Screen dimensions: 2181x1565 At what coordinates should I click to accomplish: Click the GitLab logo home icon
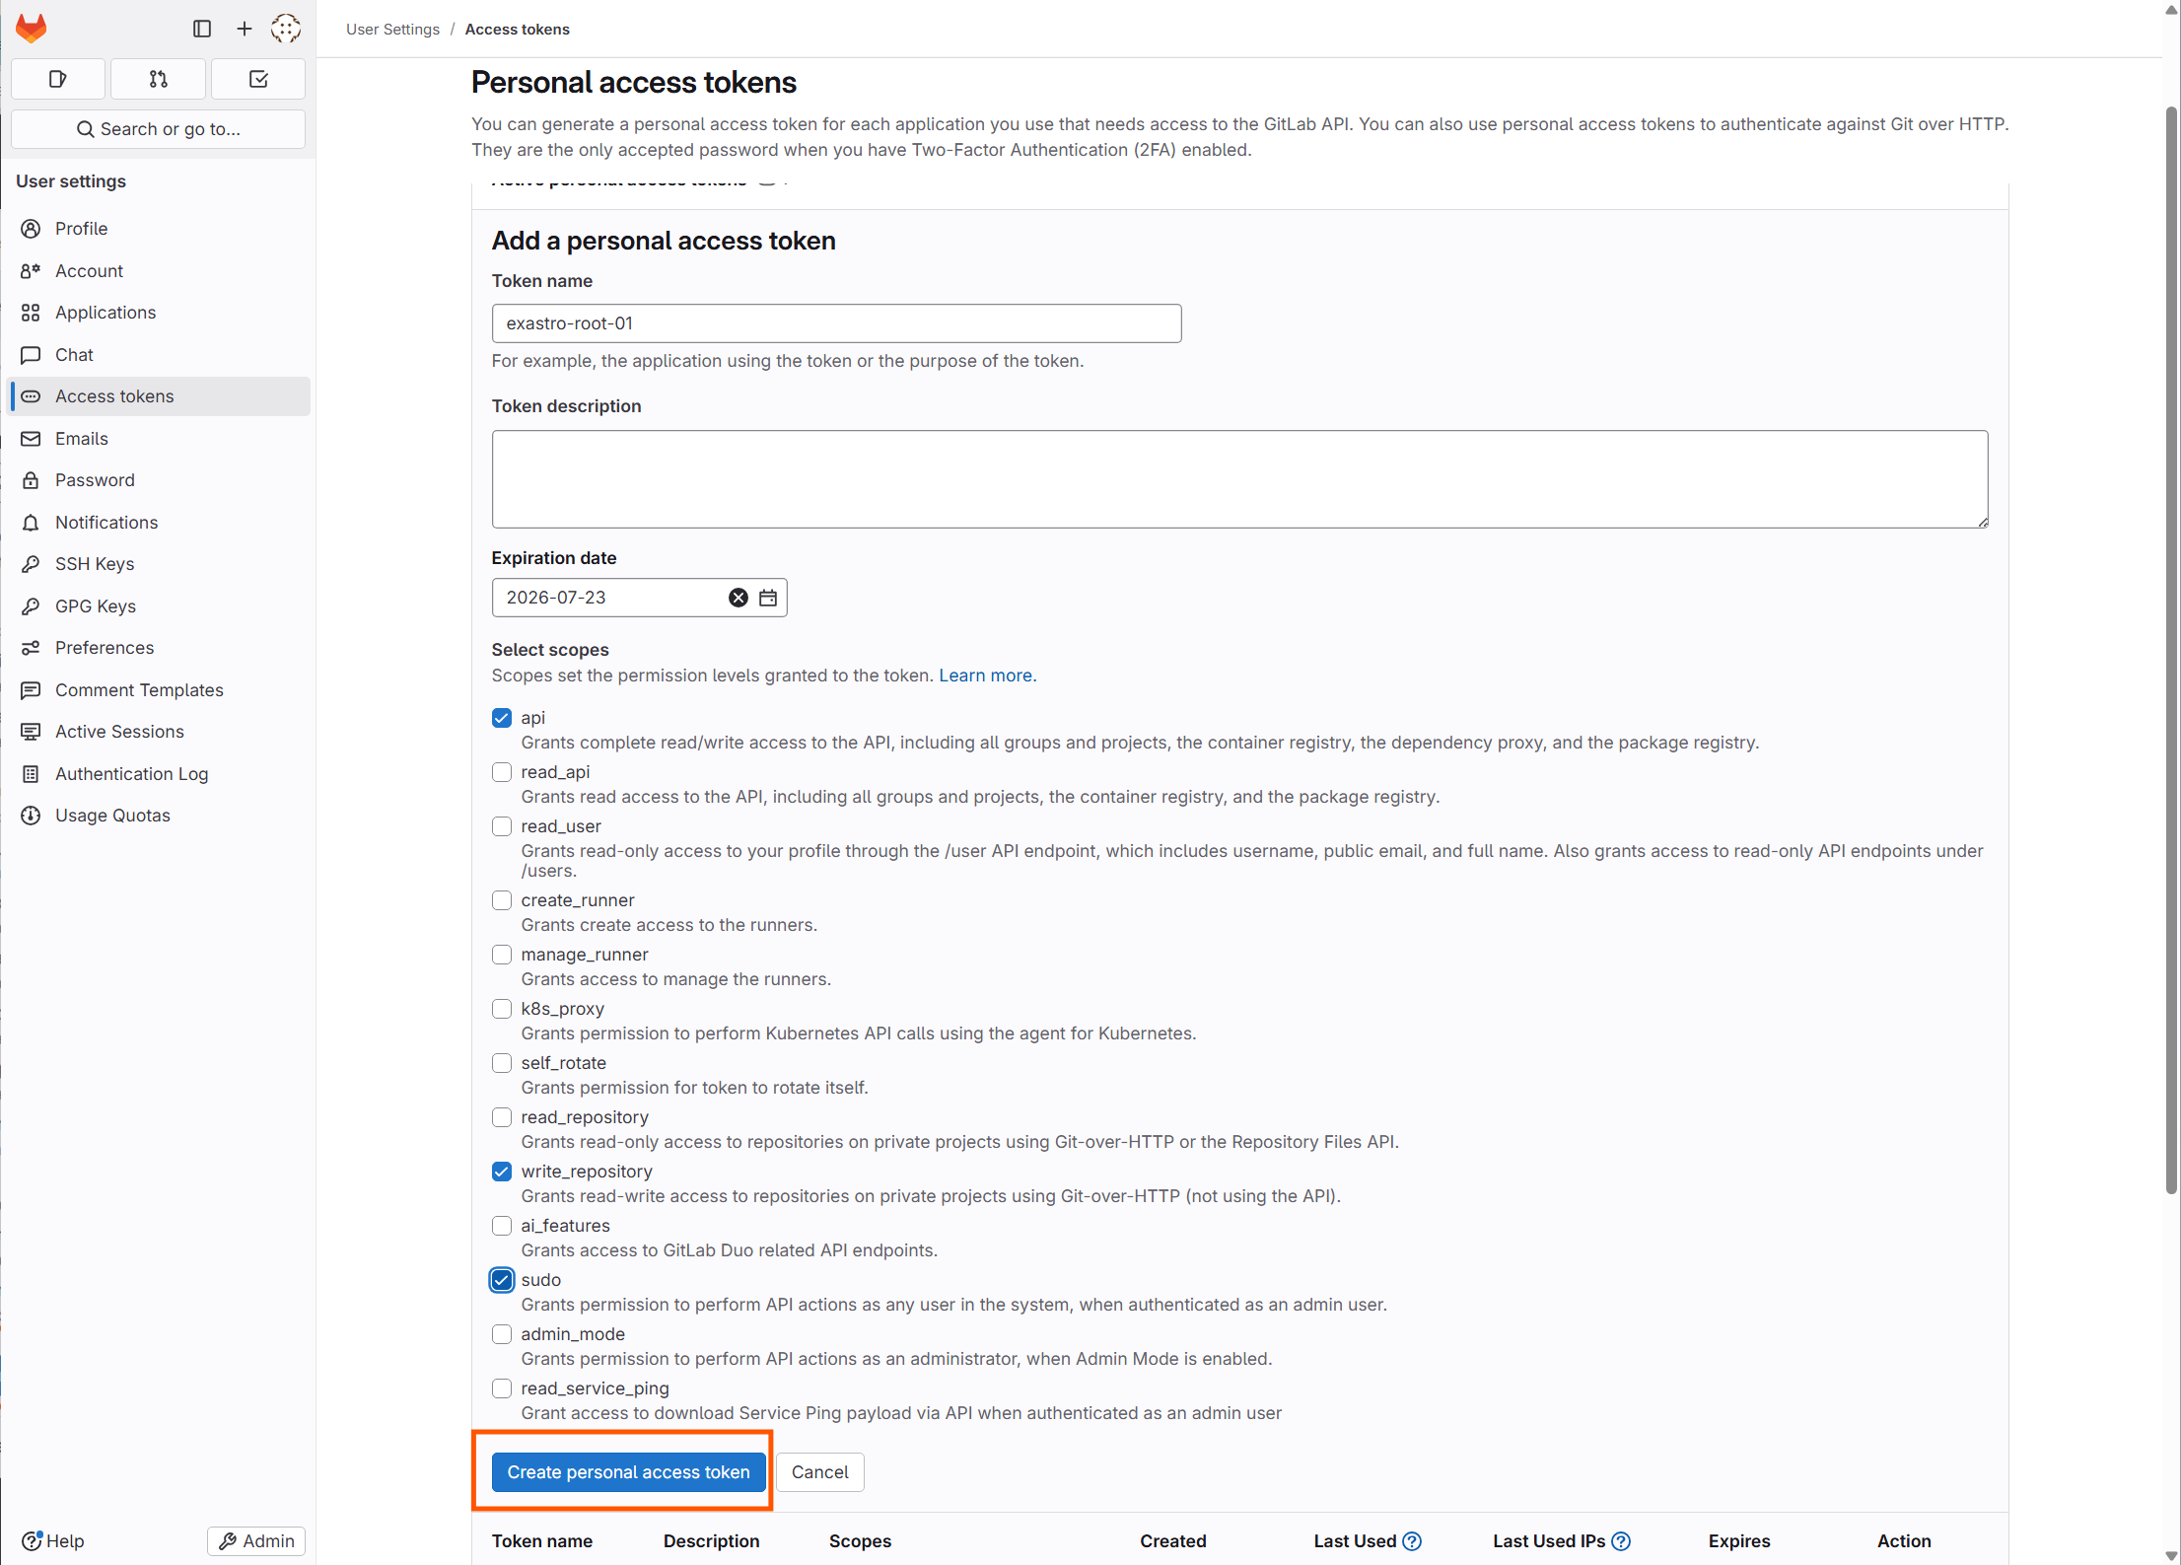(x=32, y=29)
